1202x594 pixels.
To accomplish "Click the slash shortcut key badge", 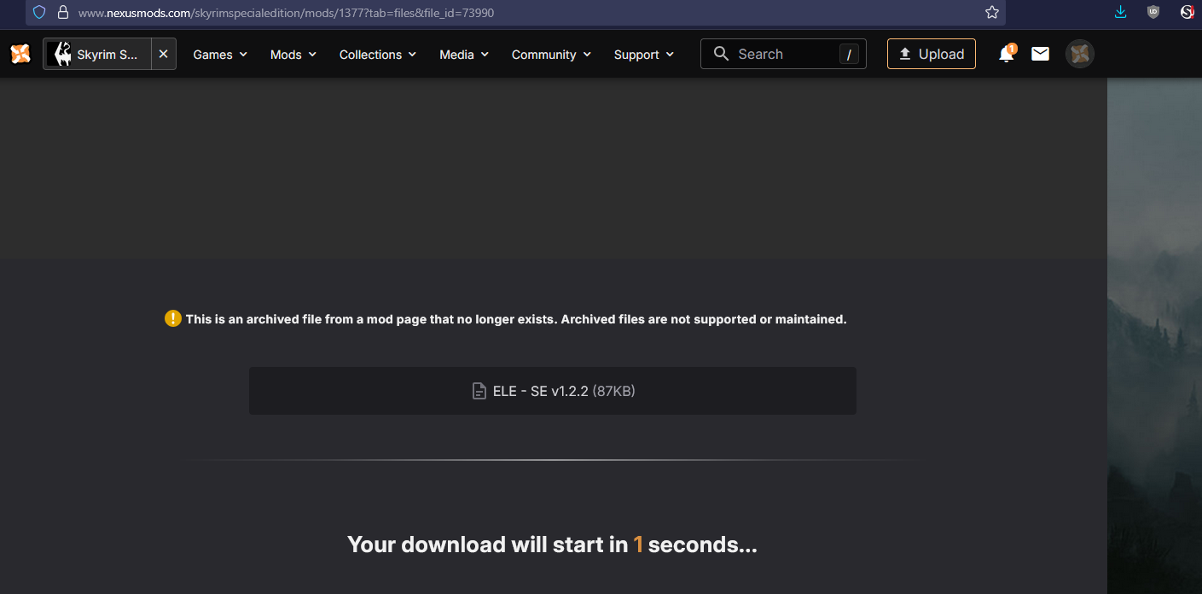I will 849,55.
